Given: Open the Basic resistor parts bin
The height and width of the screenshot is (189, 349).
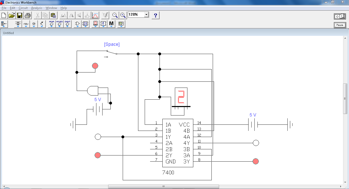Looking at the screenshot, I should tap(26, 24).
